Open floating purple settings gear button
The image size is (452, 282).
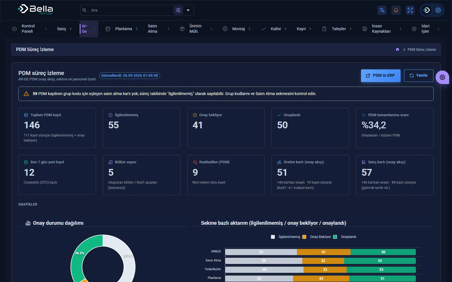[442, 77]
